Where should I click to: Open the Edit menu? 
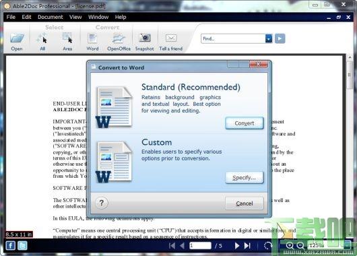(26, 17)
